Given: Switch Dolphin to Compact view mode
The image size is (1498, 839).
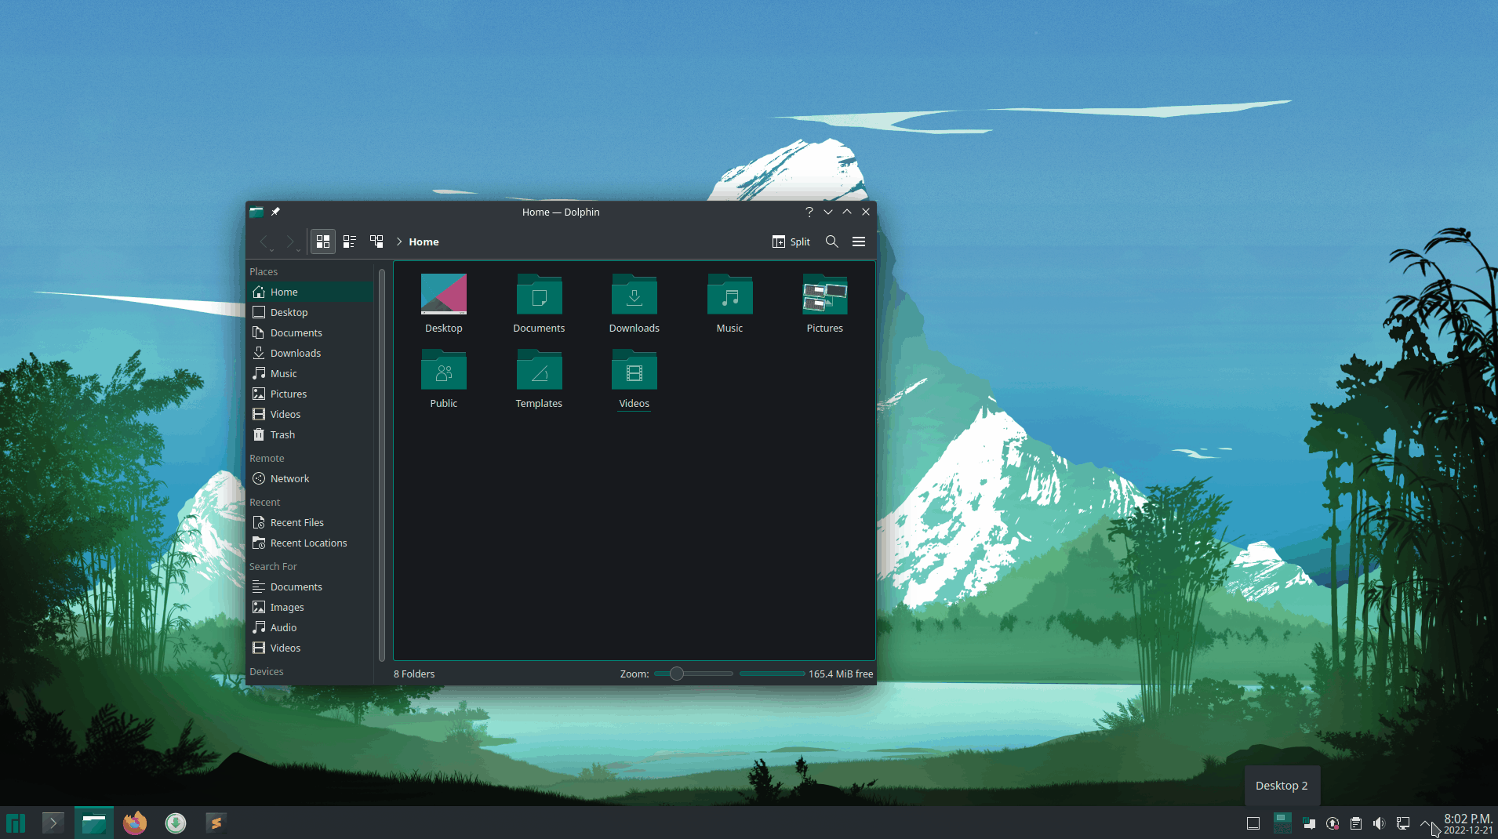Looking at the screenshot, I should click(350, 242).
